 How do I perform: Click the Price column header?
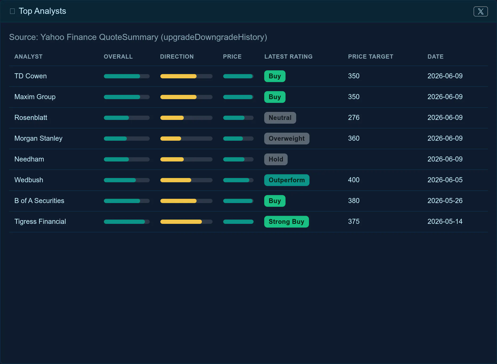point(232,56)
